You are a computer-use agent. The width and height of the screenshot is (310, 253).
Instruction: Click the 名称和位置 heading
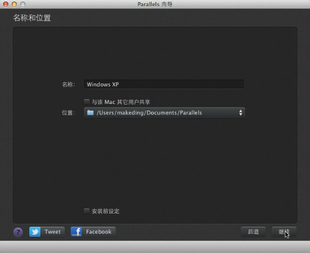pyautogui.click(x=32, y=18)
